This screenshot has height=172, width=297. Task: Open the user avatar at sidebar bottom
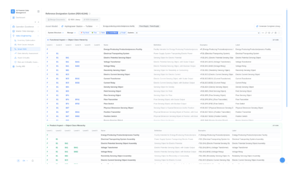tap(19, 161)
